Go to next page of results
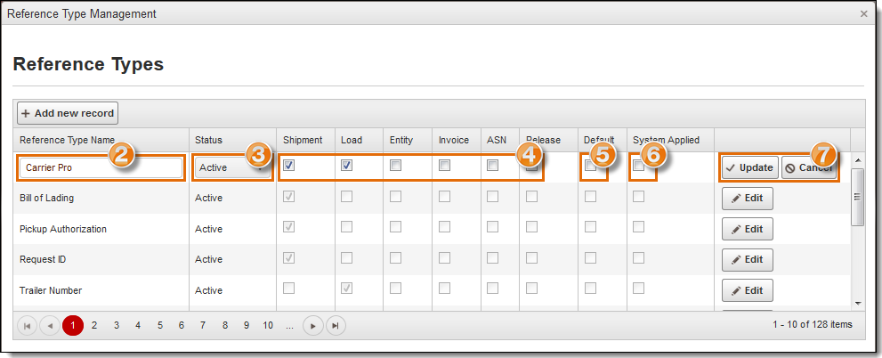This screenshot has height=358, width=882. pyautogui.click(x=312, y=326)
